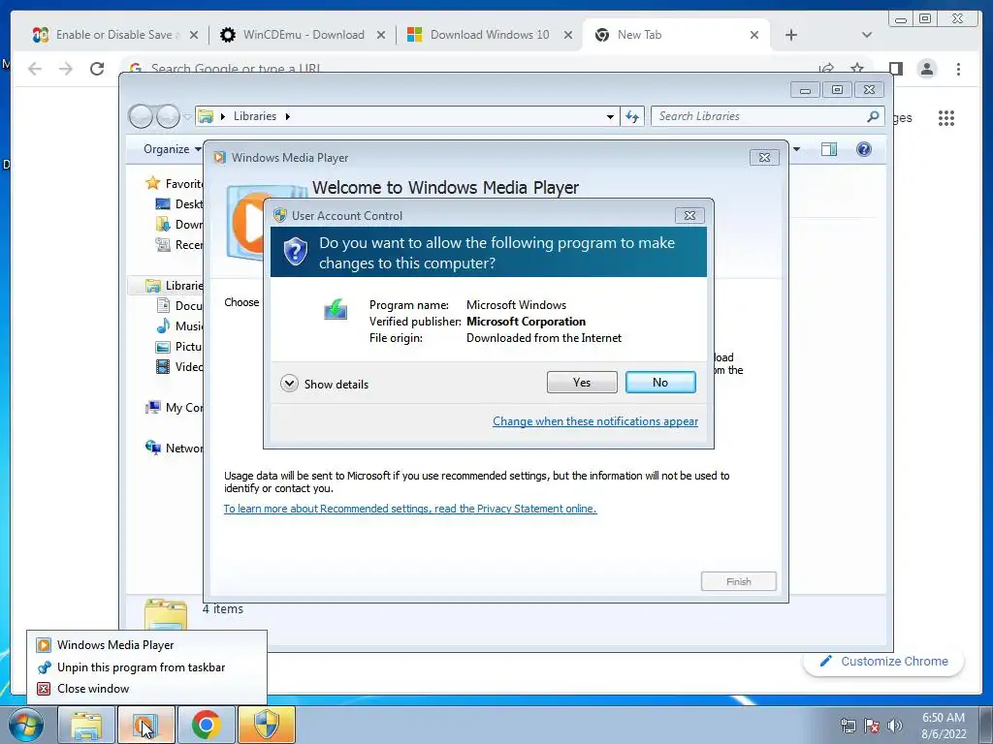Open Windows Explorer from taskbar
Viewport: 993px width, 744px height.
point(86,725)
